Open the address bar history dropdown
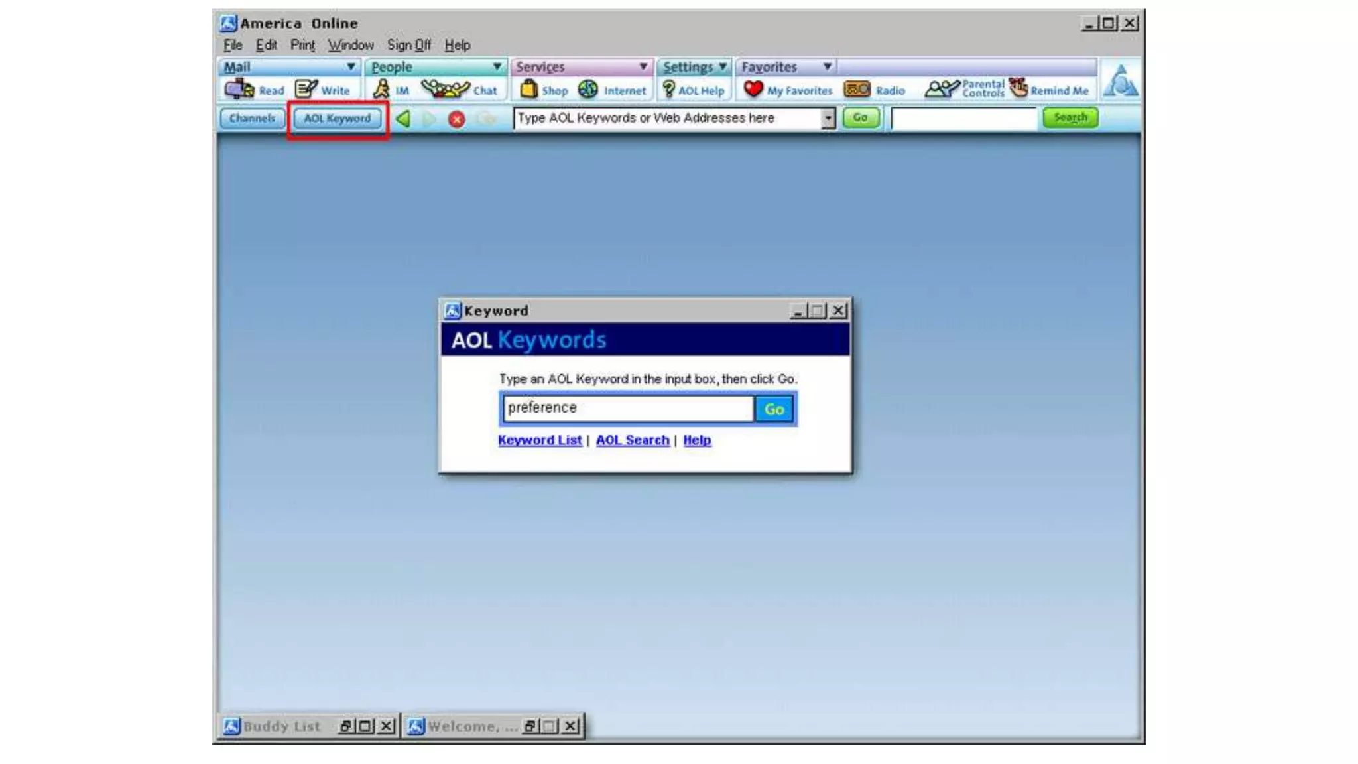 click(x=828, y=119)
